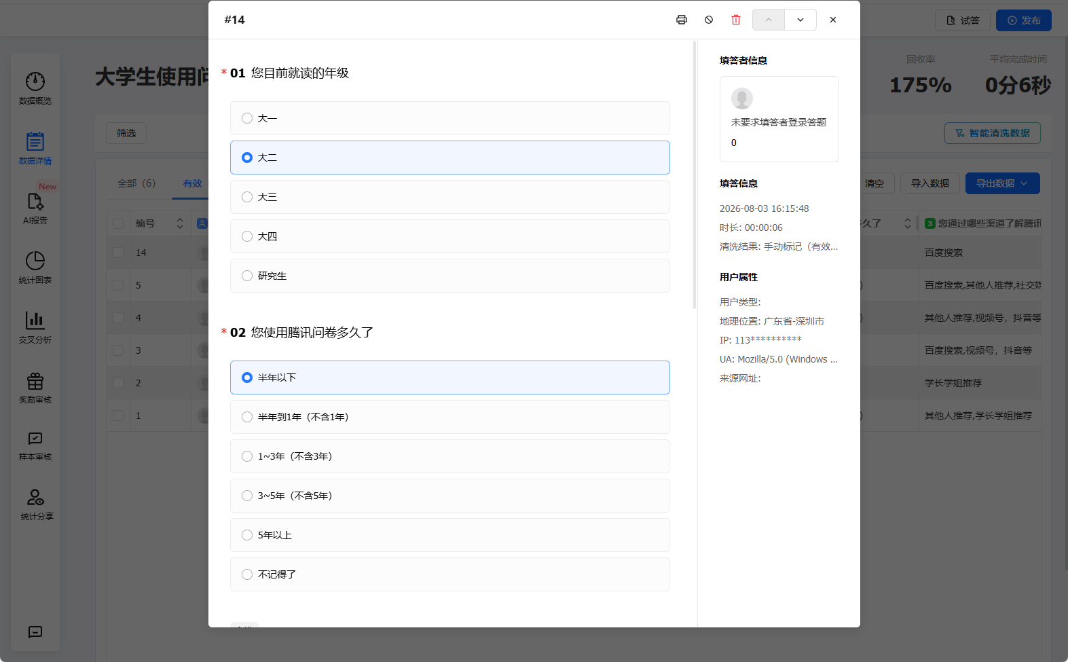Click the 未要求填答者登录答题 text
This screenshot has height=662, width=1068.
[779, 122]
